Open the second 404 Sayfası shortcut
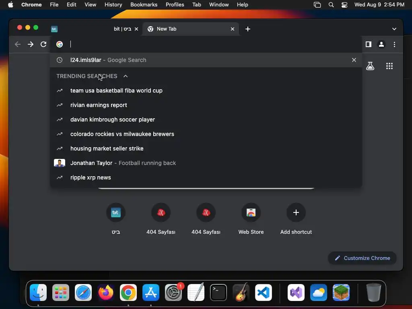This screenshot has height=309, width=412. tap(206, 219)
